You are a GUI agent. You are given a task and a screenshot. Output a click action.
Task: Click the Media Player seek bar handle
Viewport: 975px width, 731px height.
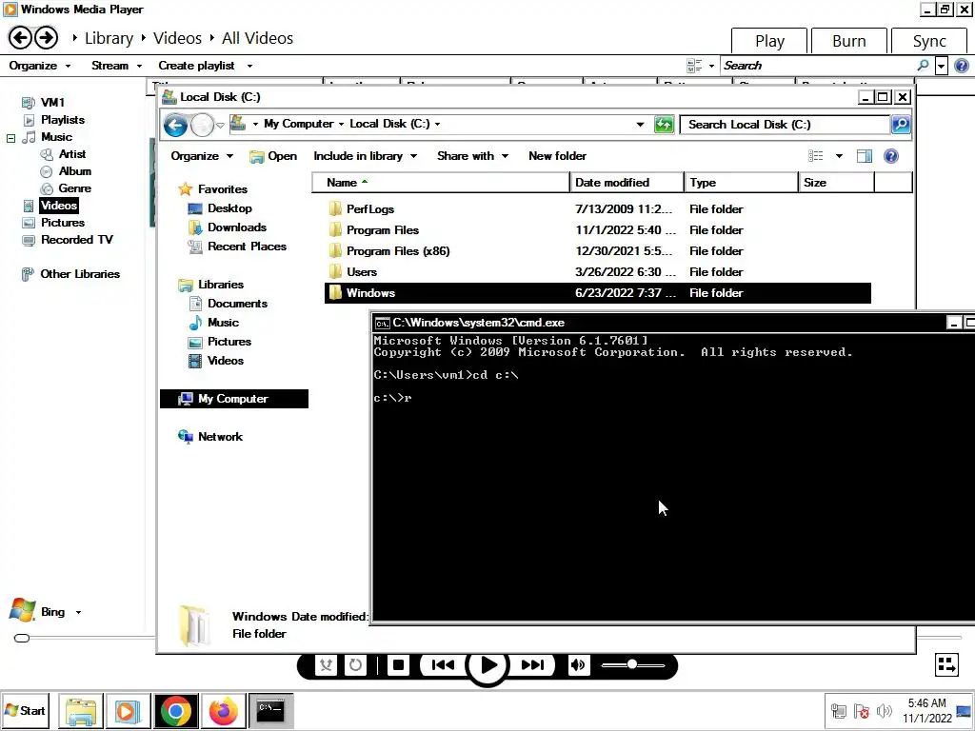[x=22, y=638]
